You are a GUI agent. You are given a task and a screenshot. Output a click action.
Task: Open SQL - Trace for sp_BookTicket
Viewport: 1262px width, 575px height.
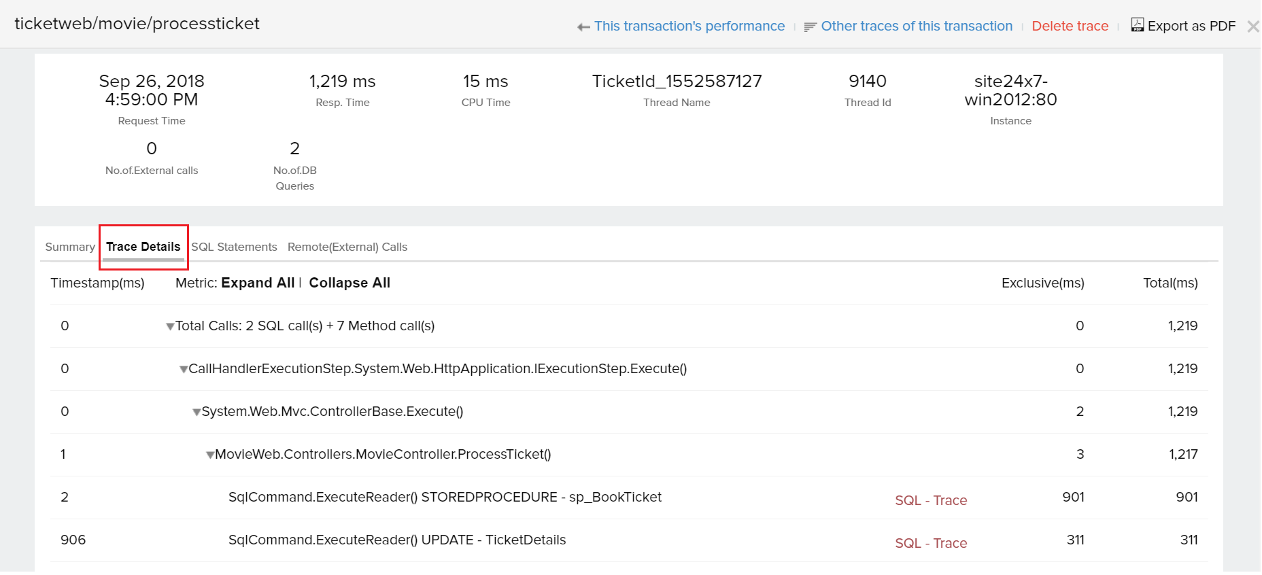(931, 500)
